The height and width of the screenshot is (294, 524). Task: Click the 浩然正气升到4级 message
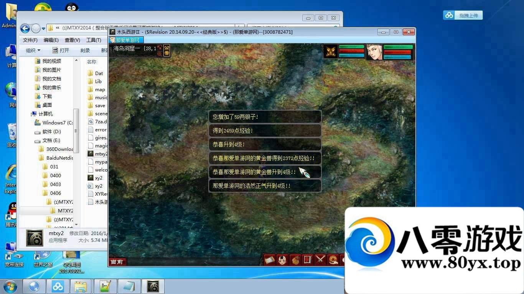[x=265, y=186]
